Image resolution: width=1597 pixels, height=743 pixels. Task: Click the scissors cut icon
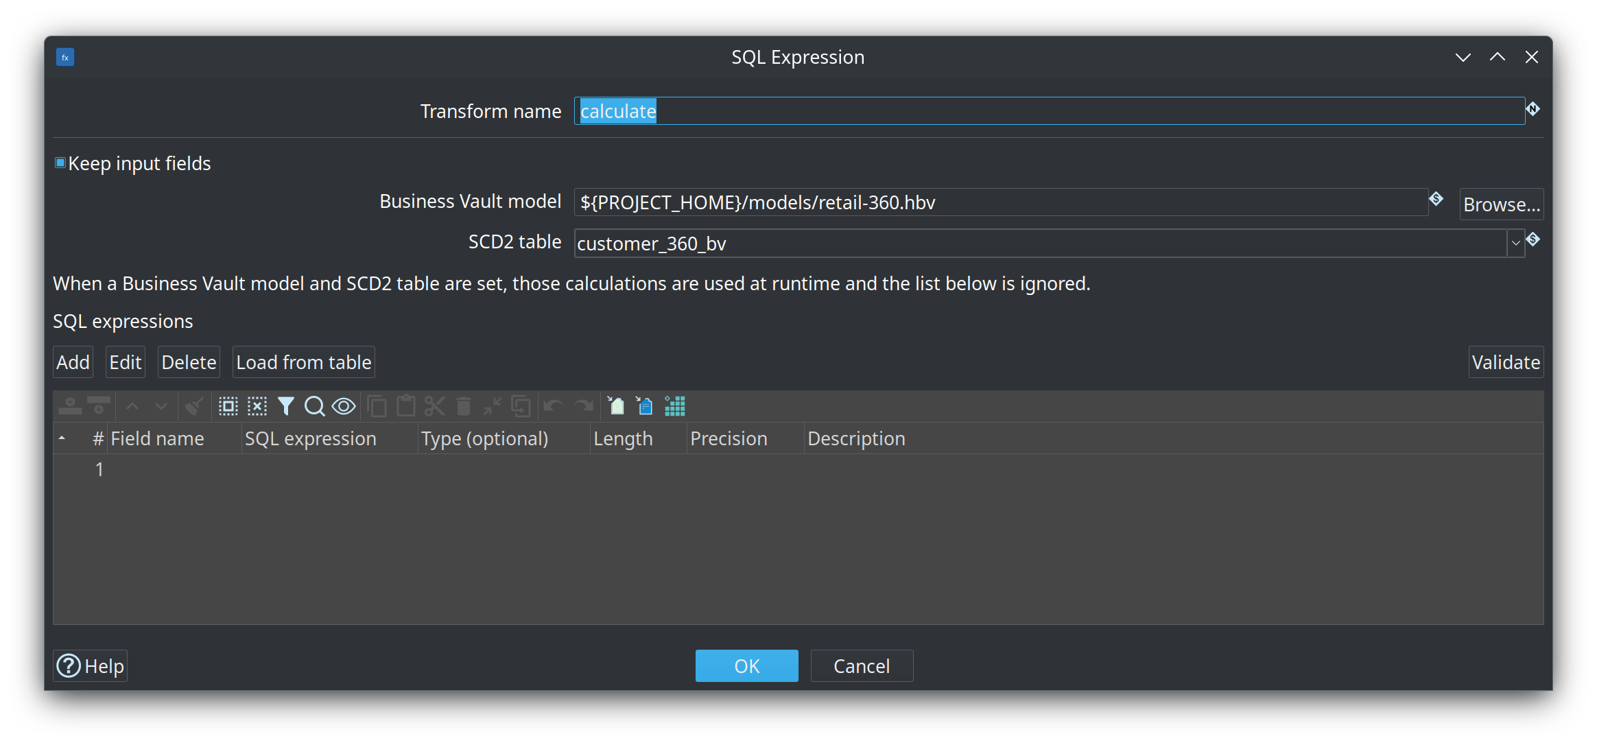click(x=435, y=406)
